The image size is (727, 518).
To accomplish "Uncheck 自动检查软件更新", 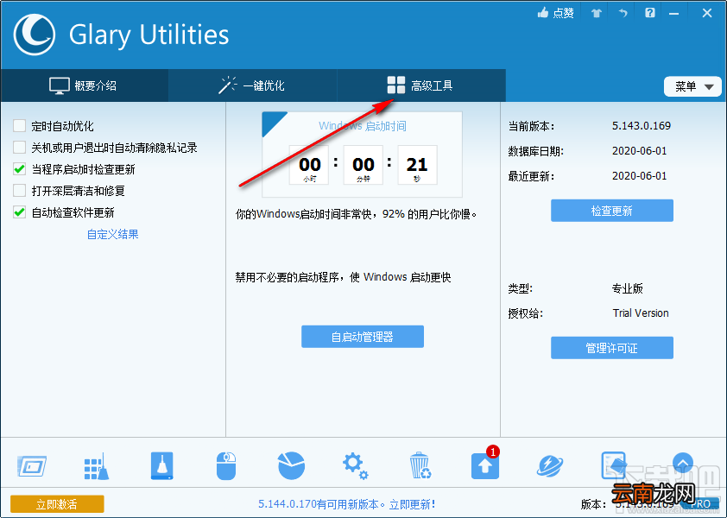I will pos(20,212).
